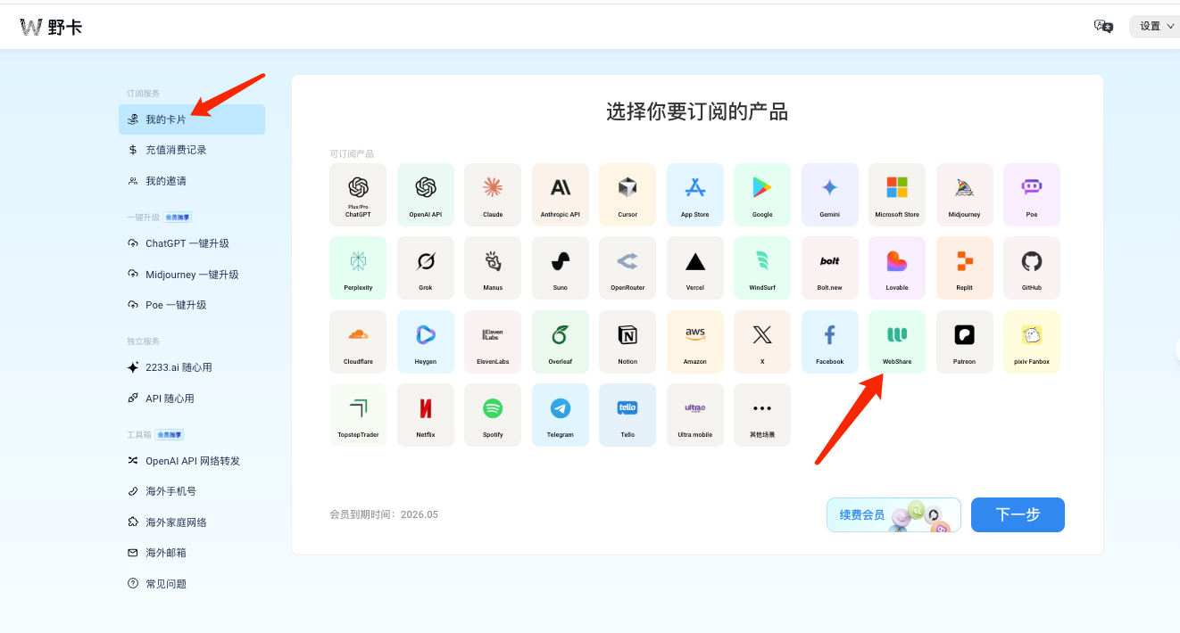This screenshot has height=633, width=1180.
Task: Select the ElevenLabs tile
Action: (493, 341)
